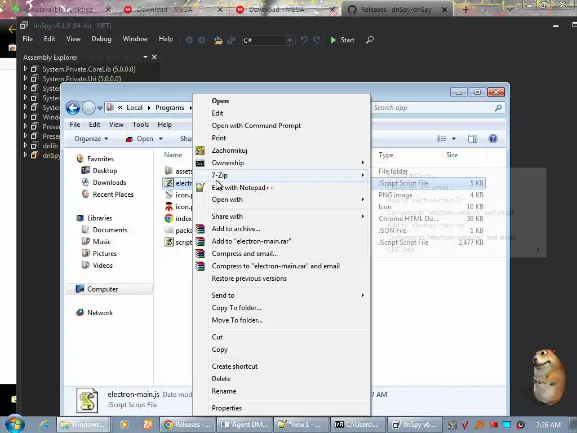
Task: Click the Explorer help icon
Action: (492, 139)
